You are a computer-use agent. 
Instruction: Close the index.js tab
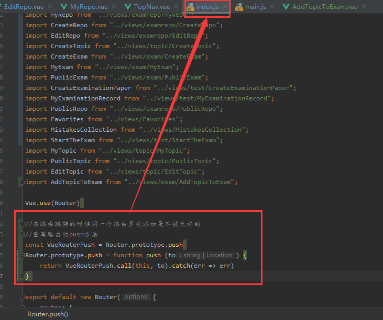225,6
